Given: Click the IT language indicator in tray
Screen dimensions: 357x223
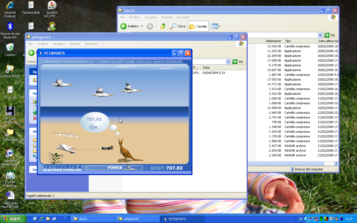Looking at the screenshot, I should point(301,219).
